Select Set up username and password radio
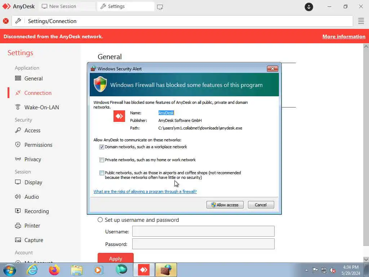 coord(100,220)
